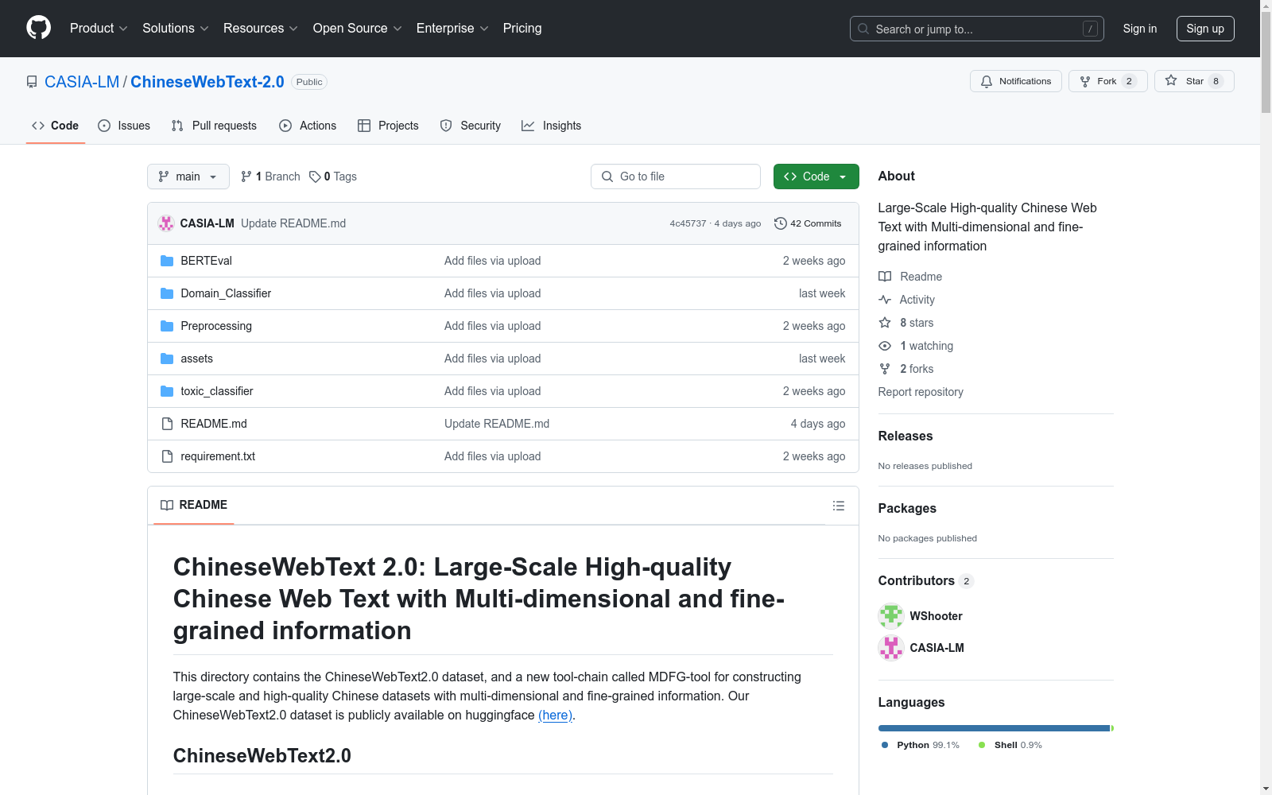Click Report repository
The image size is (1272, 795).
921,392
